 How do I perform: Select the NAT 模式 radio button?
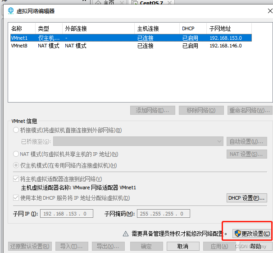click(x=16, y=154)
